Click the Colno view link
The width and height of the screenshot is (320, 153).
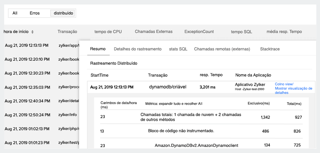[x=284, y=84]
